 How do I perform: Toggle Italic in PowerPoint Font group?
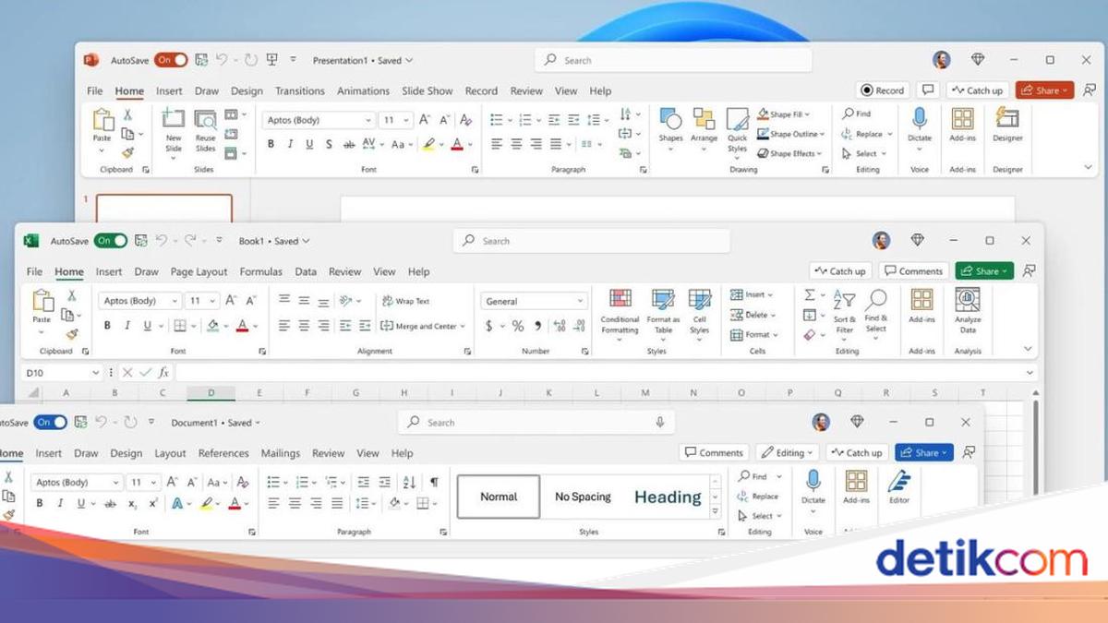coord(290,144)
